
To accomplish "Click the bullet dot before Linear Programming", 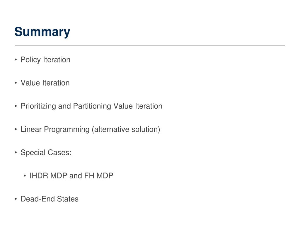I will 16,129.
